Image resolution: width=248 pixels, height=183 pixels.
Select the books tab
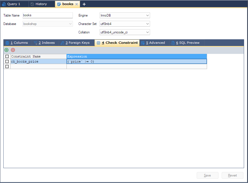pyautogui.click(x=68, y=4)
